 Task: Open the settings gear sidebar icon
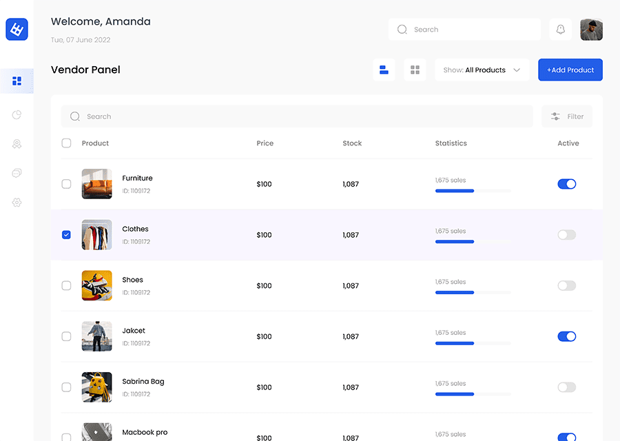tap(17, 203)
